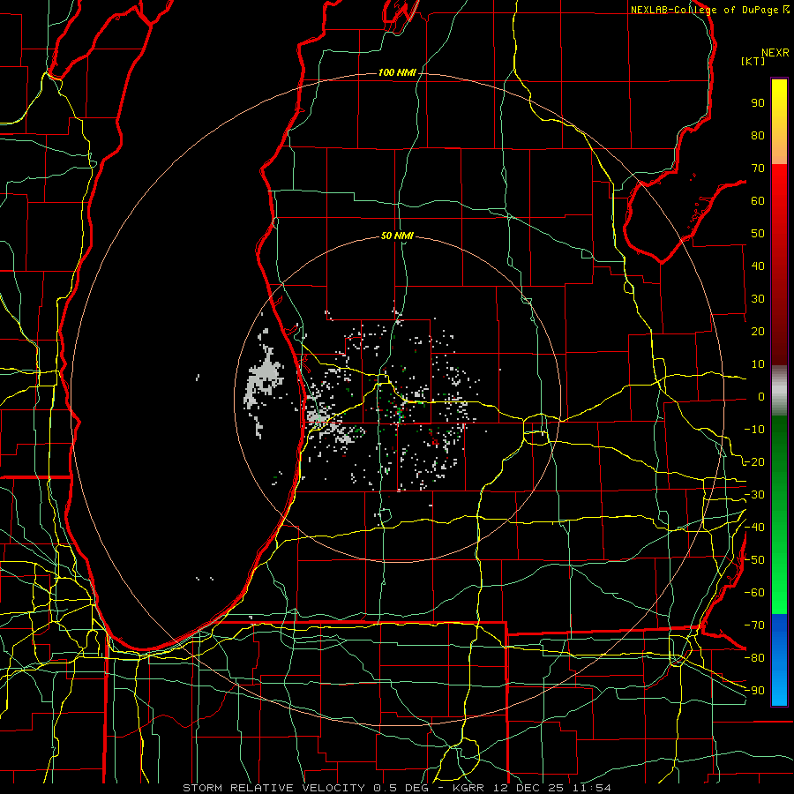Image resolution: width=794 pixels, height=794 pixels.
Task: Click the KT units label above color bar
Action: pos(753,61)
